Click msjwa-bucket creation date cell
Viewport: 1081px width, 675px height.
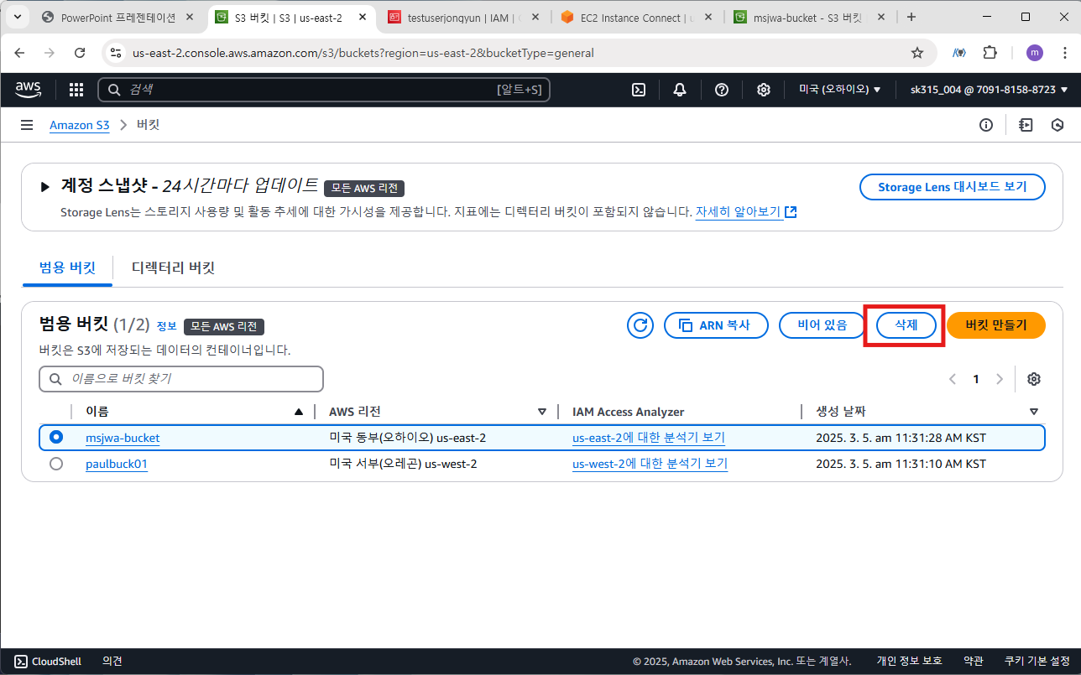coord(901,438)
